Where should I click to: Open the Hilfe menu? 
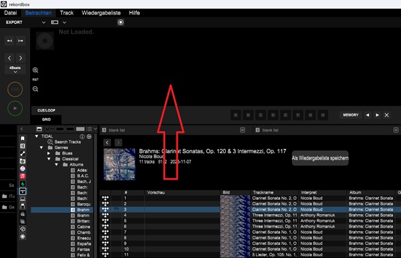pos(134,13)
